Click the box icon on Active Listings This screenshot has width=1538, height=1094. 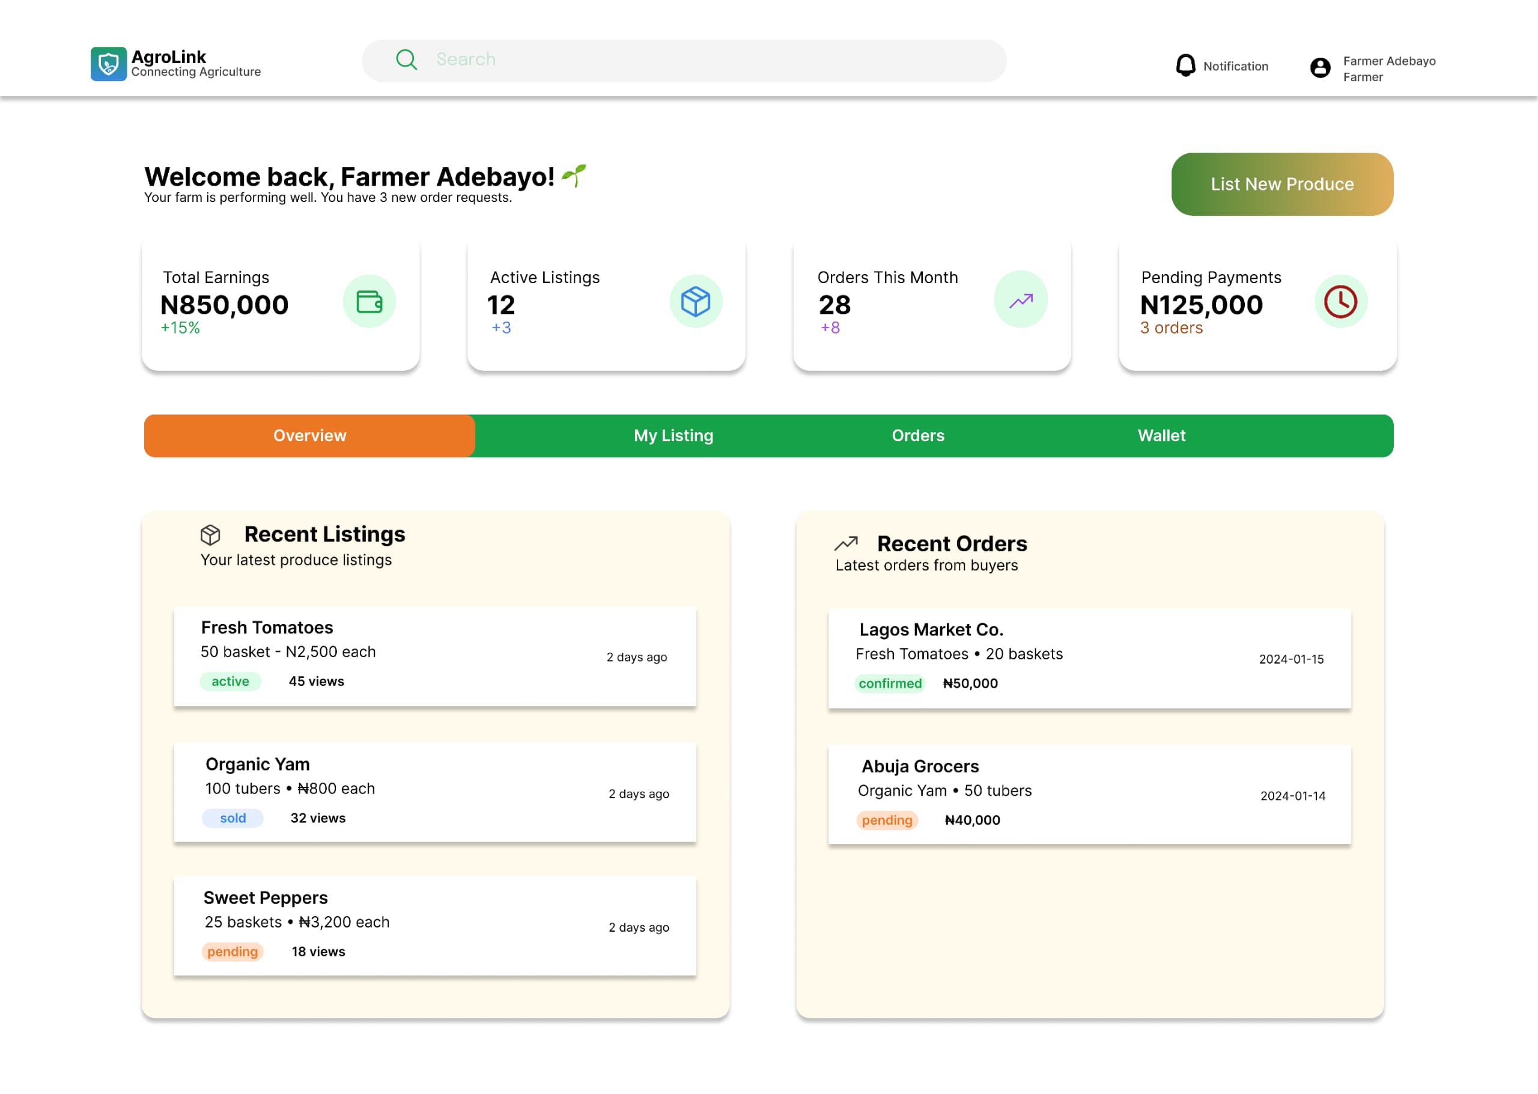click(x=695, y=301)
